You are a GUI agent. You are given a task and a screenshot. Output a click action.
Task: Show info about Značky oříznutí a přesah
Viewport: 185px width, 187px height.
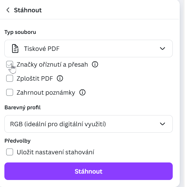[x=95, y=65]
